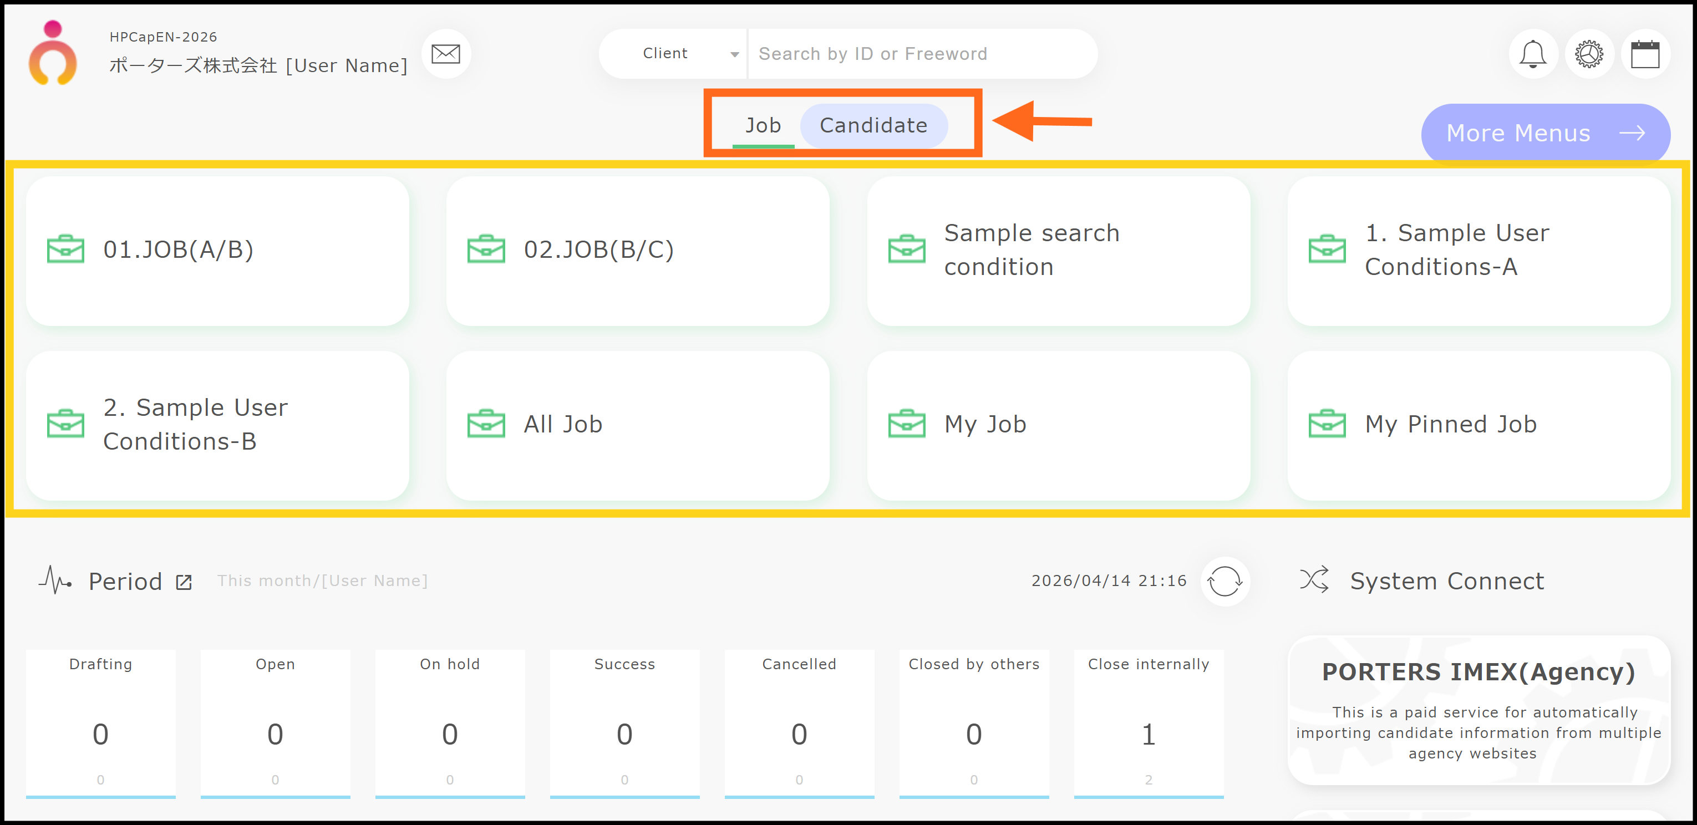Click the Period pulse chart icon
Viewport: 1697px width, 825px height.
click(x=55, y=580)
